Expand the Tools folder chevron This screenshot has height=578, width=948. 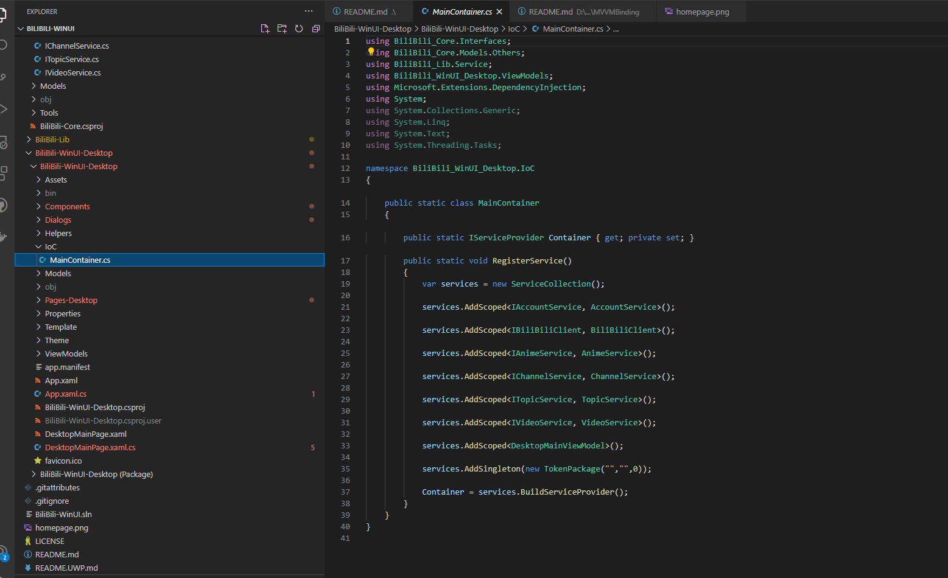[33, 113]
